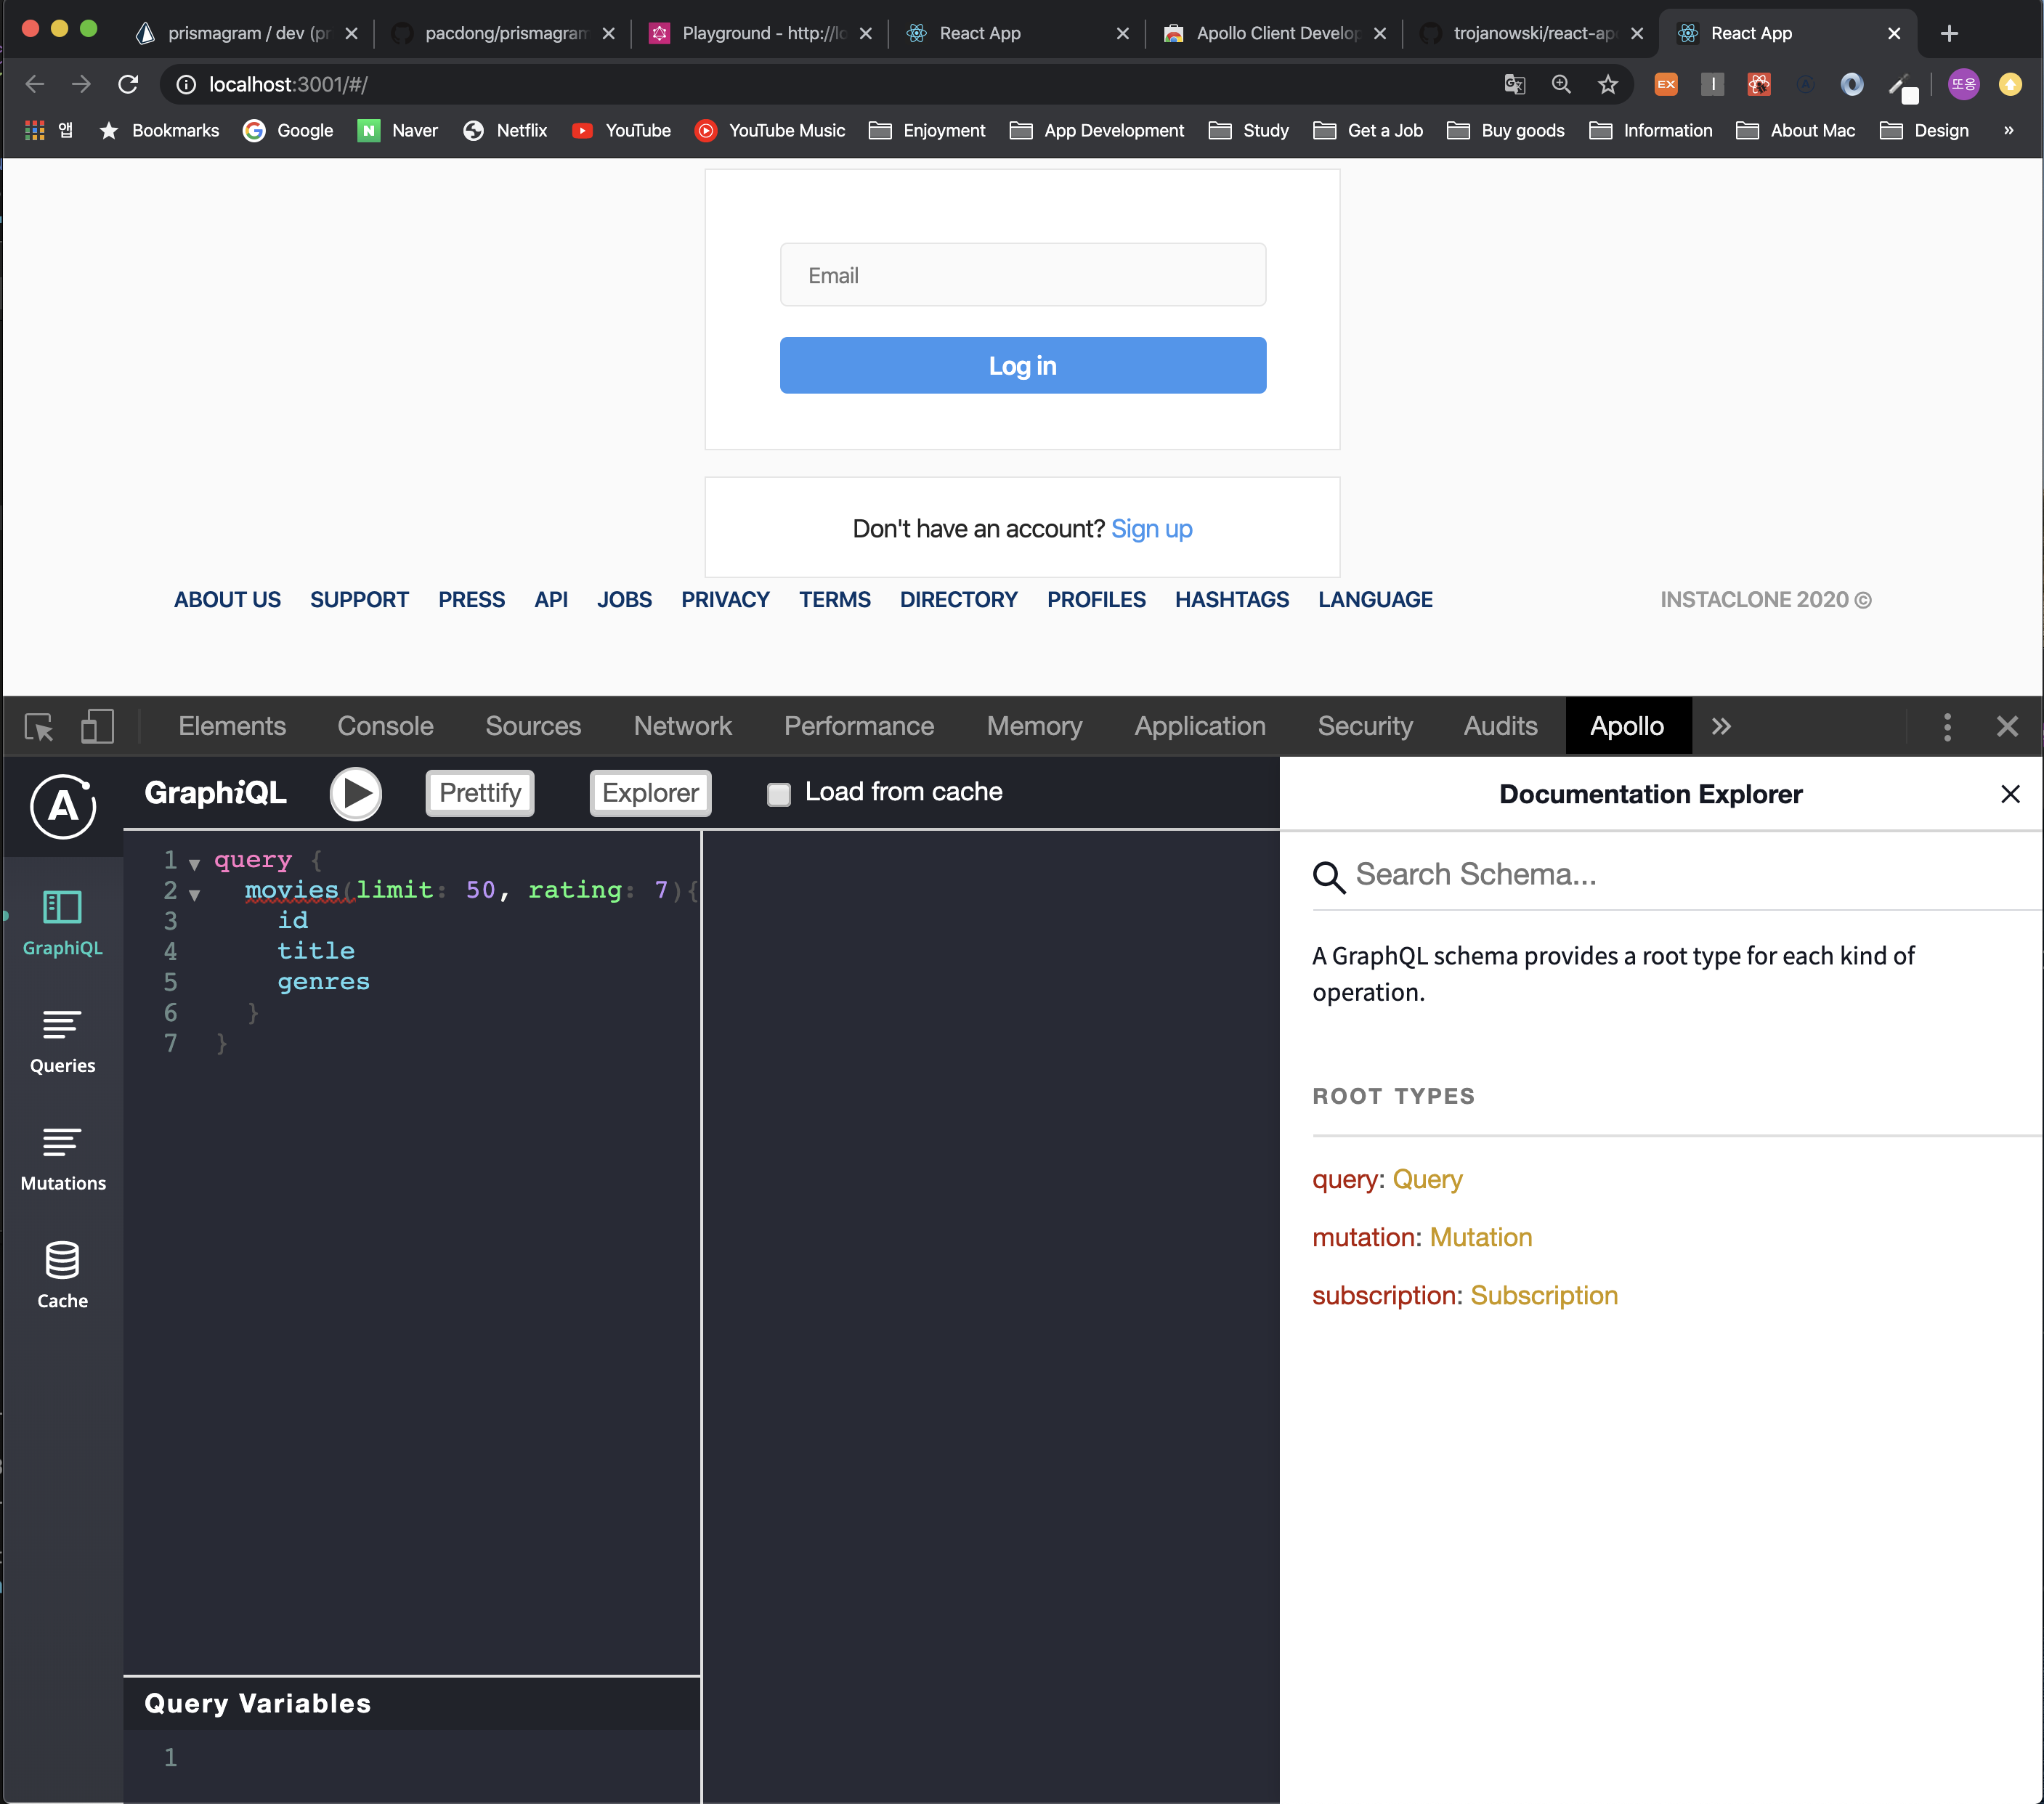2044x1804 pixels.
Task: Click the Prettify button
Action: [480, 793]
